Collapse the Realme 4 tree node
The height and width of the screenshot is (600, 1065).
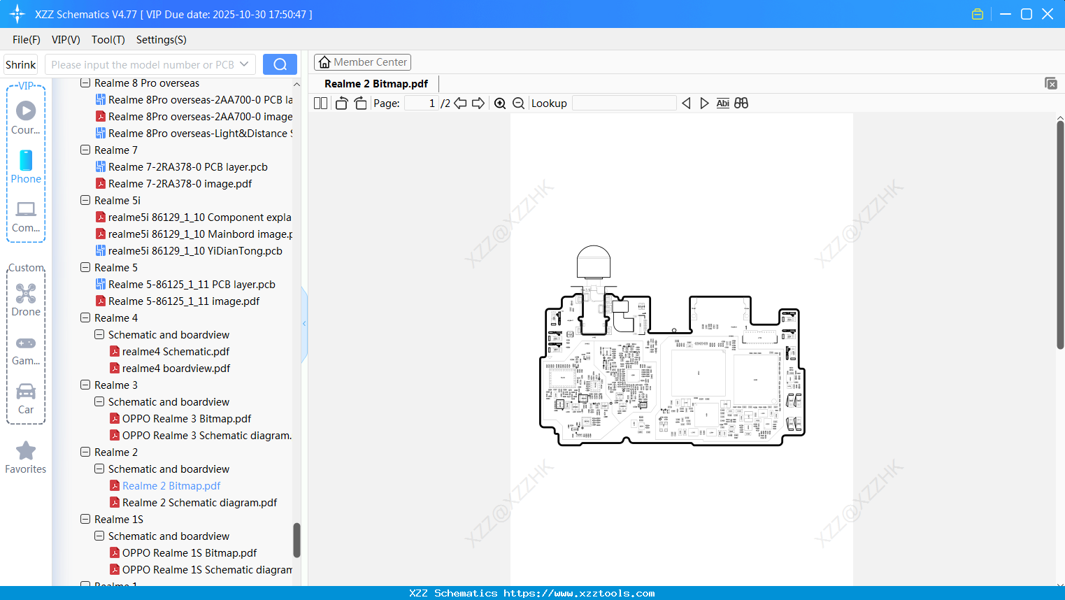[85, 318]
